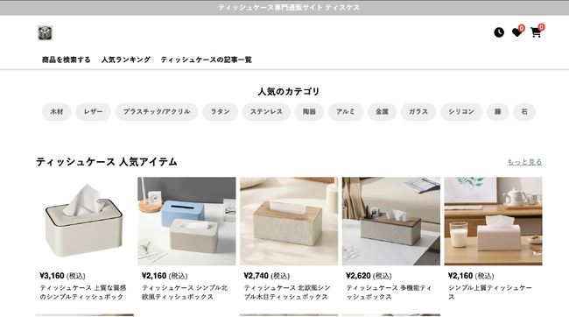Click もっと見る link
The width and height of the screenshot is (569, 317).
click(x=524, y=162)
